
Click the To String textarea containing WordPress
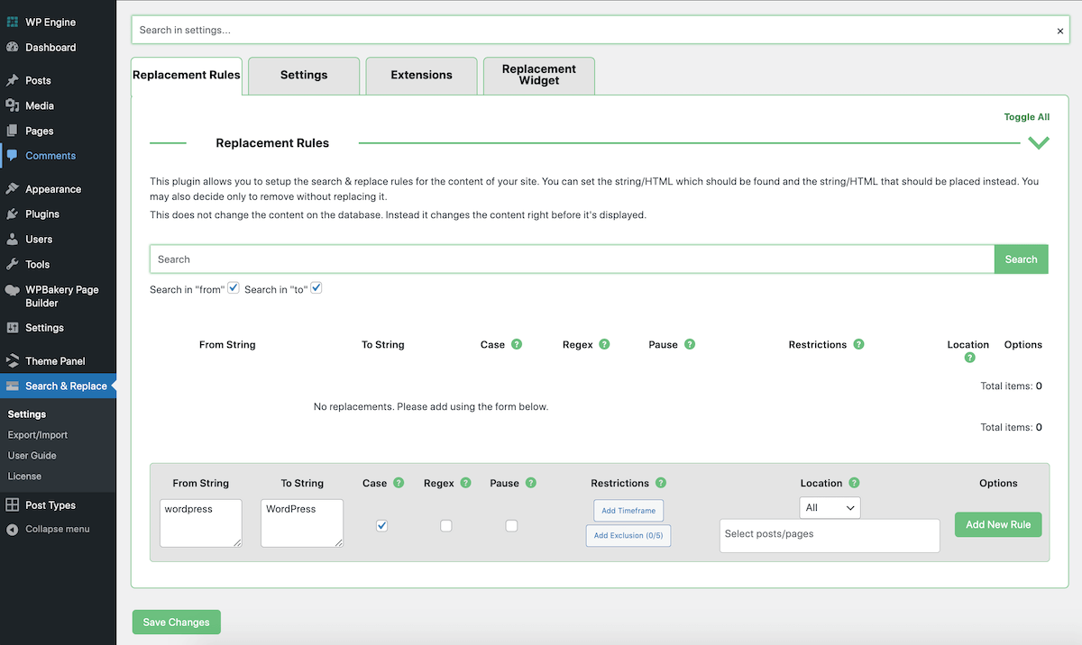pyautogui.click(x=302, y=523)
